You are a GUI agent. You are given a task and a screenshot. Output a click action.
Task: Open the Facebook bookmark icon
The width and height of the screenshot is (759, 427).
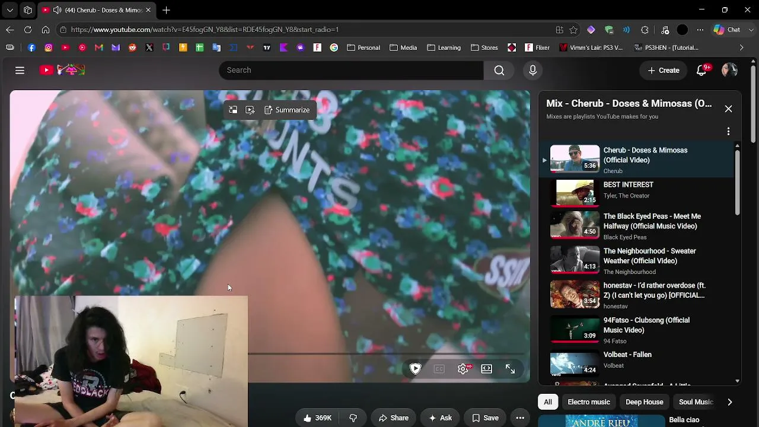click(x=31, y=47)
